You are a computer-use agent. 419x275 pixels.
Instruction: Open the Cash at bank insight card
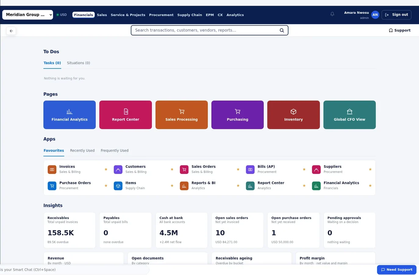[x=181, y=230]
